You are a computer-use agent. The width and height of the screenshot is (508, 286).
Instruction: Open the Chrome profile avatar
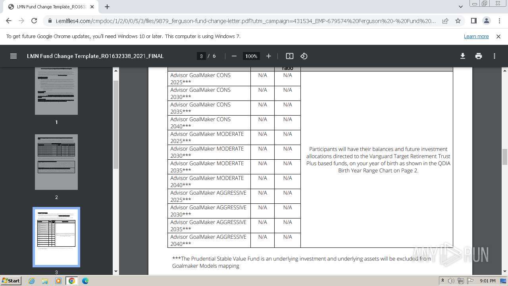[487, 21]
